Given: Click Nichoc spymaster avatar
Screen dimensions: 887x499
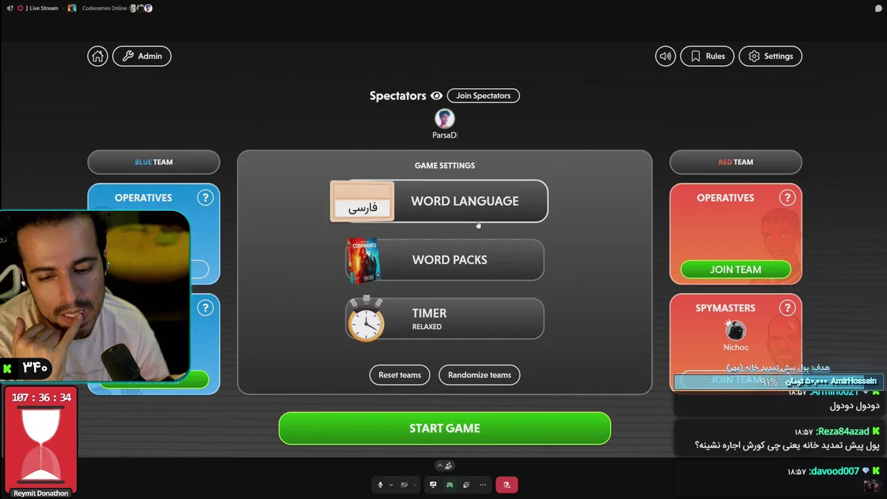Looking at the screenshot, I should 735,330.
